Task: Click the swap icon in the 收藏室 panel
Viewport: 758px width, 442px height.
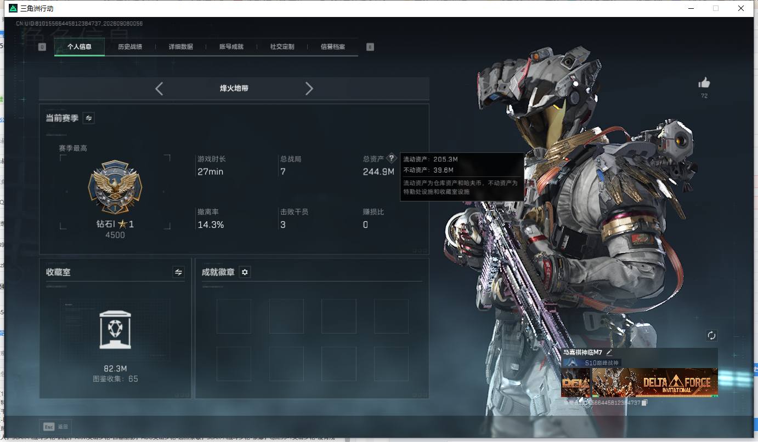Action: point(178,272)
